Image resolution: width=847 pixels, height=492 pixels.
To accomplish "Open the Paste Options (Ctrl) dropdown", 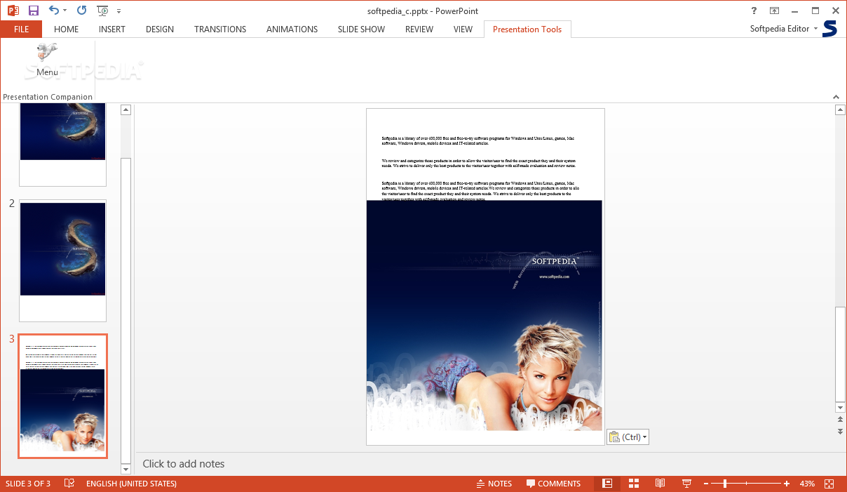I will click(x=628, y=437).
